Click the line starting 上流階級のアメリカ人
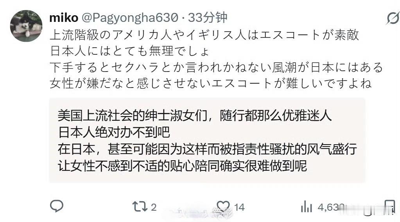 [x=204, y=35]
